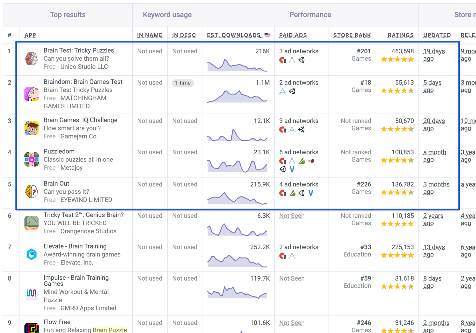Click the blue triangle ad network icon for Brain Test
Viewport: 476px width, 333px height.
(292, 60)
